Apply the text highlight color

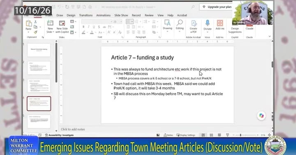(x=83, y=32)
